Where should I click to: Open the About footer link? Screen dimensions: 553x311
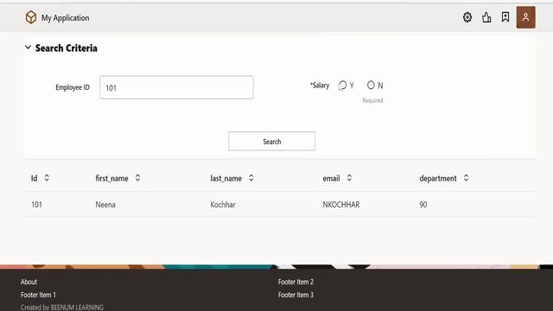[29, 282]
